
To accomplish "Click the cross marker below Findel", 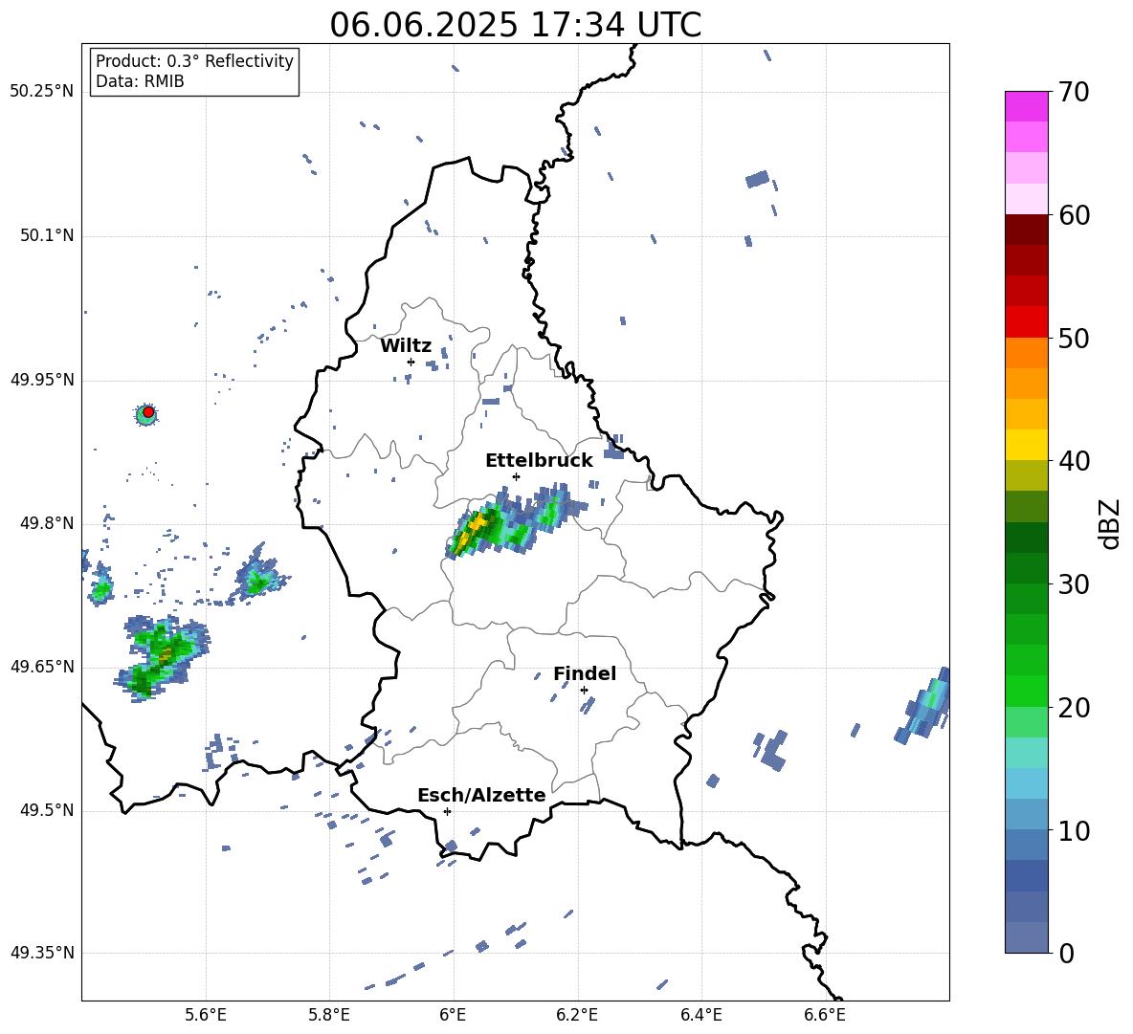I will [584, 690].
